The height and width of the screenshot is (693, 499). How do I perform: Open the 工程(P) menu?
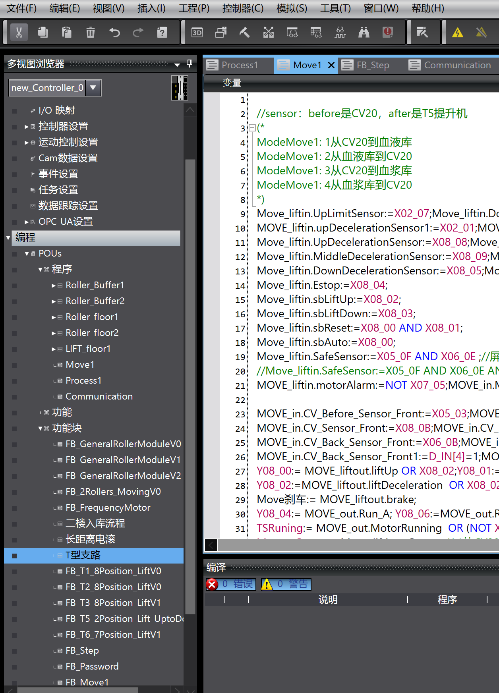[194, 8]
